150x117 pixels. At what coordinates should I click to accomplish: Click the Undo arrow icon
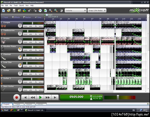pos(30,10)
